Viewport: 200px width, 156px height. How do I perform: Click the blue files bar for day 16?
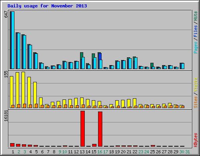(x=100, y=57)
